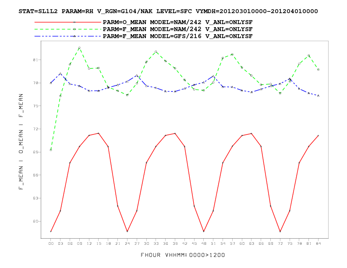The image size is (347, 268).
Task: Click x-axis tick label 72
Action: pyautogui.click(x=280, y=243)
